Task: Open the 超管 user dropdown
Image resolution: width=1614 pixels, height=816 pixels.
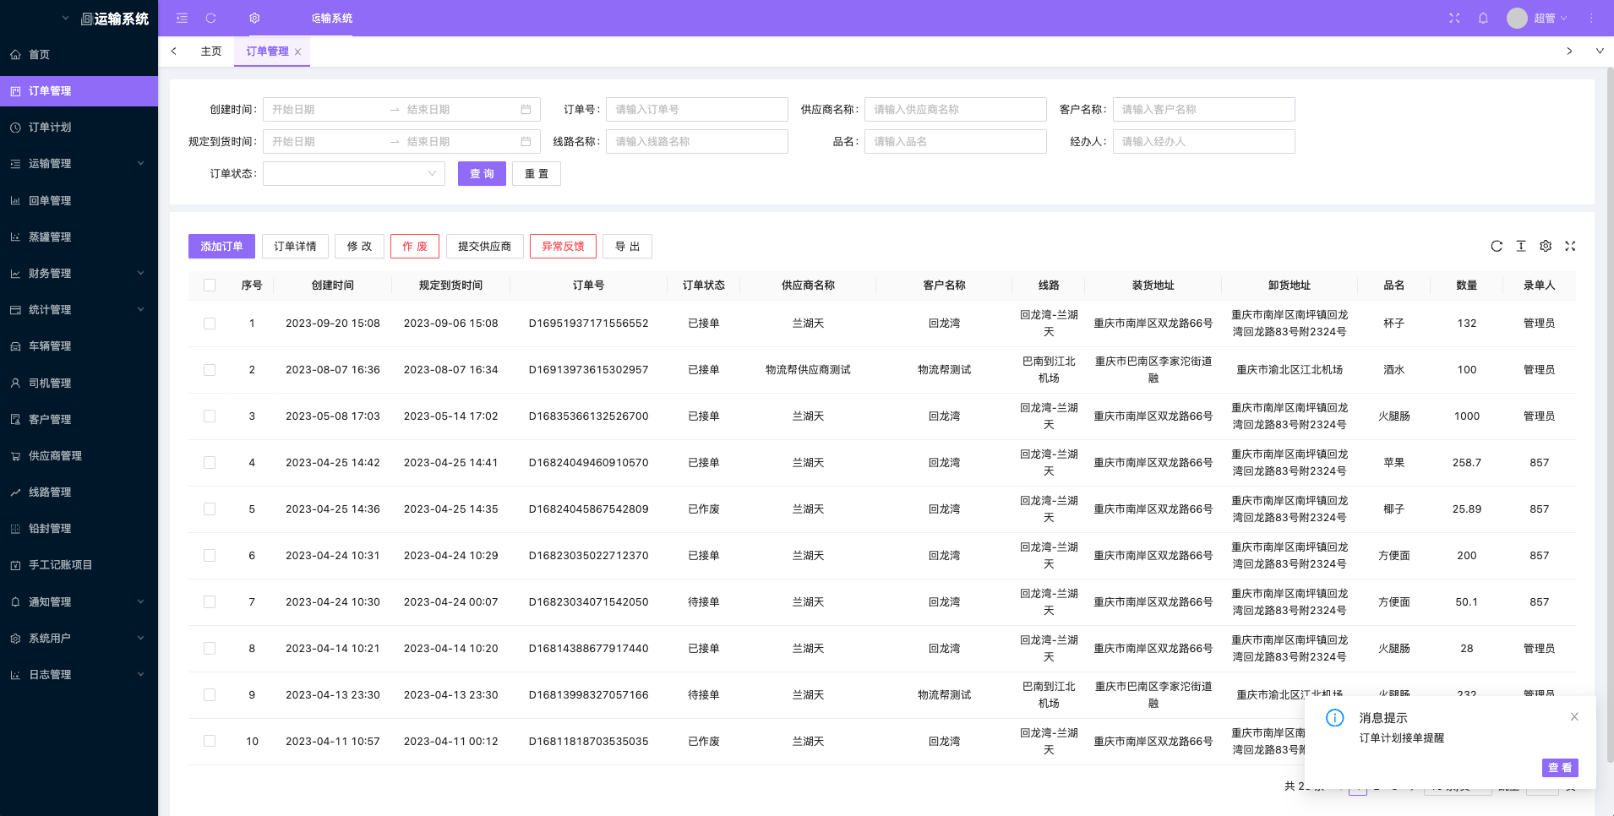Action: point(1551,18)
